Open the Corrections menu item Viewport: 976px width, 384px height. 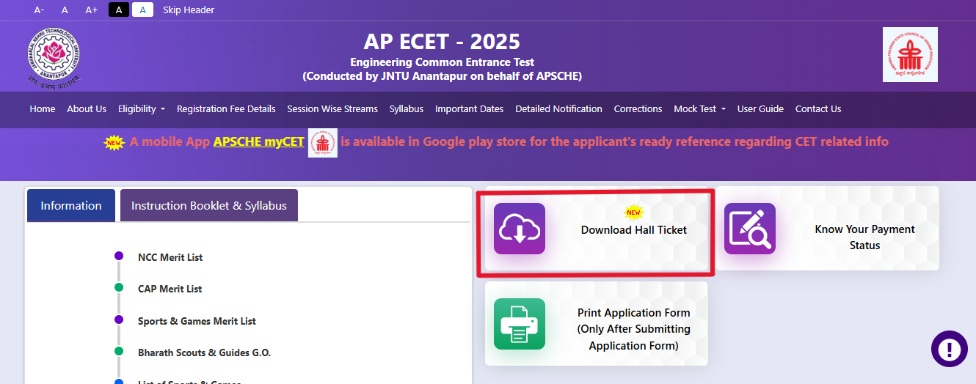pos(638,108)
